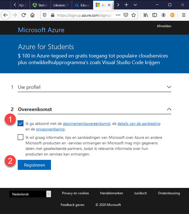Open the privacyverklaring link

tap(50, 129)
